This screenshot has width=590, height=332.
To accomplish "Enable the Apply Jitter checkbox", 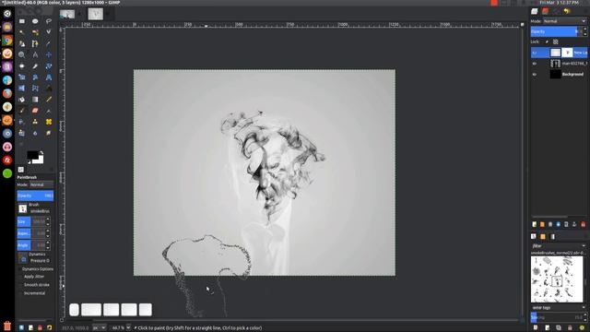I will point(21,277).
